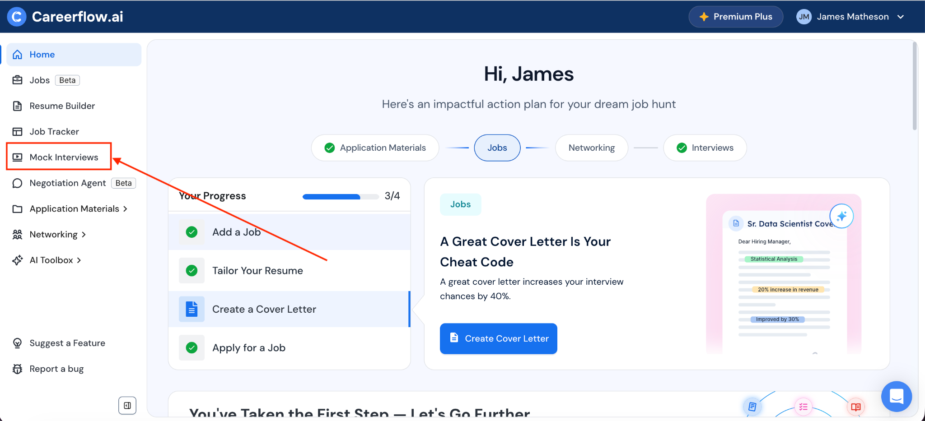Expand the Application Materials submenu
Viewport: 925px width, 421px height.
(125, 208)
